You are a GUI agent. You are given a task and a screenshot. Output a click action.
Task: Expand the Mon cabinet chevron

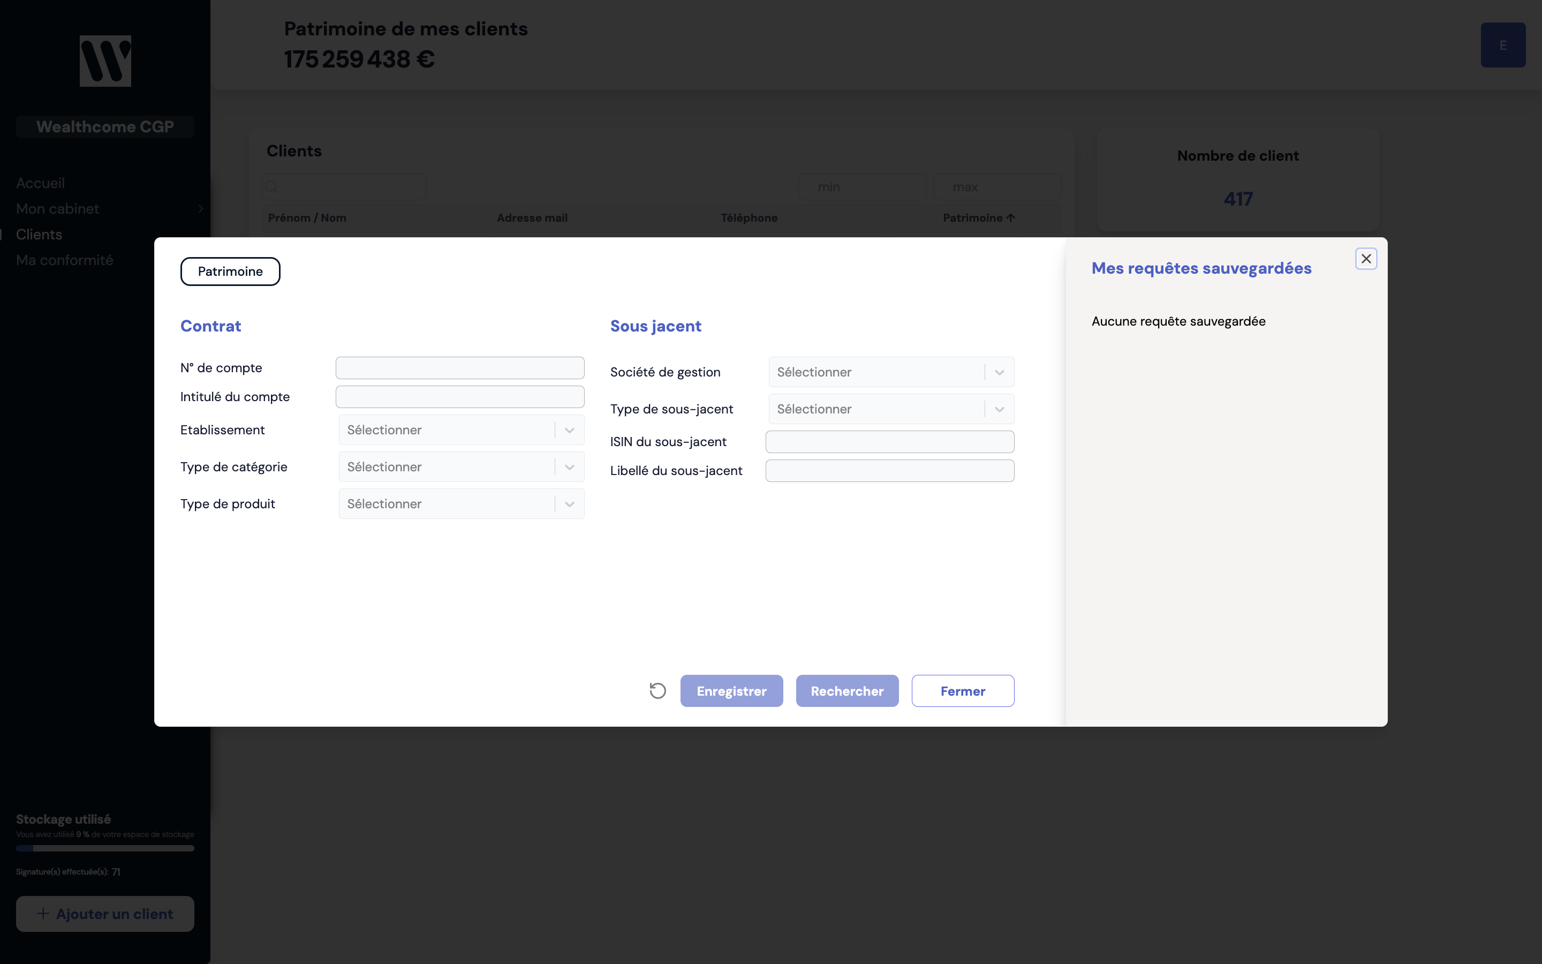pyautogui.click(x=200, y=208)
